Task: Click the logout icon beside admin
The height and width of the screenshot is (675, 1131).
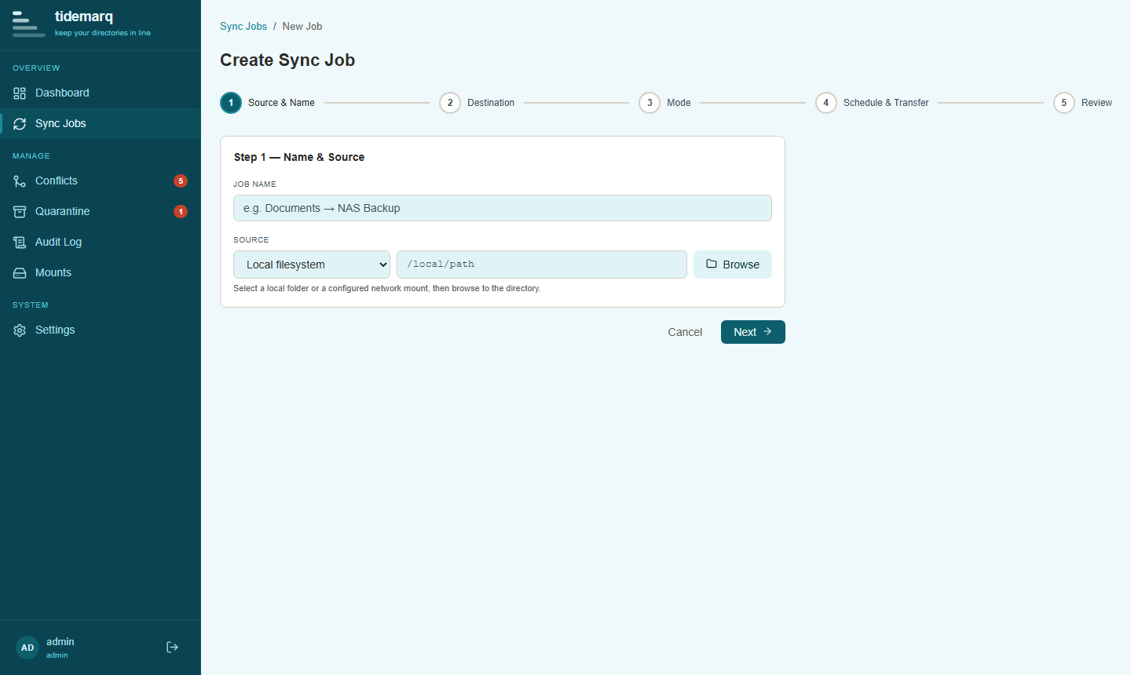Action: (173, 648)
